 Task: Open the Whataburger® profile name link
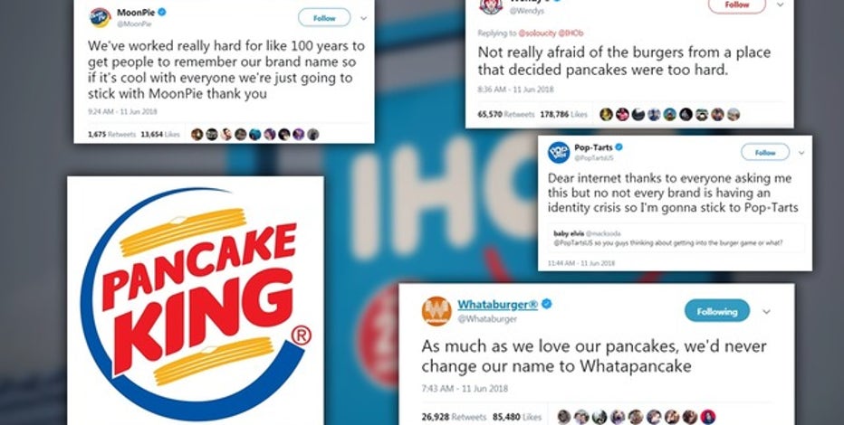[497, 304]
